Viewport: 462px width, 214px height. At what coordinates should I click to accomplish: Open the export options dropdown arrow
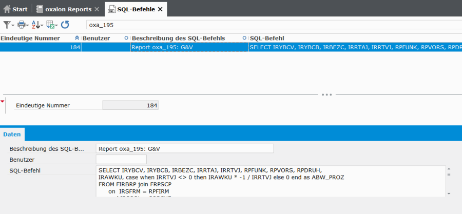point(56,26)
